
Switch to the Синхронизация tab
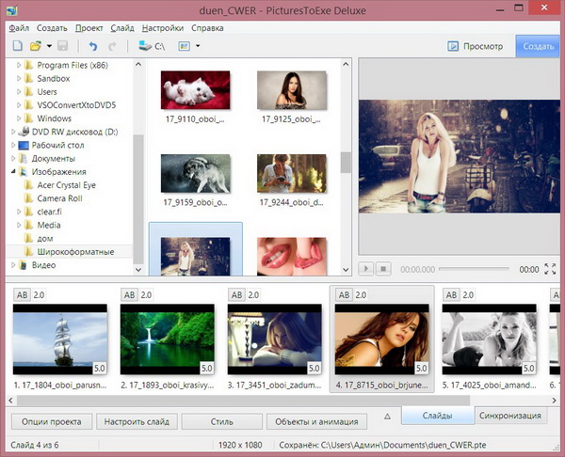click(x=510, y=416)
